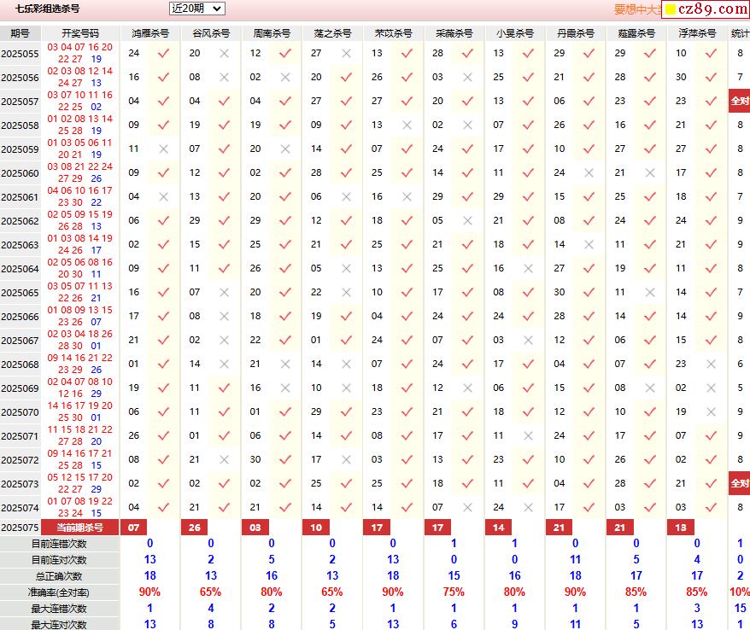The height and width of the screenshot is (630, 750).
Task: Click the 80% accuracy value under 周南杀号
Action: pyautogui.click(x=271, y=592)
